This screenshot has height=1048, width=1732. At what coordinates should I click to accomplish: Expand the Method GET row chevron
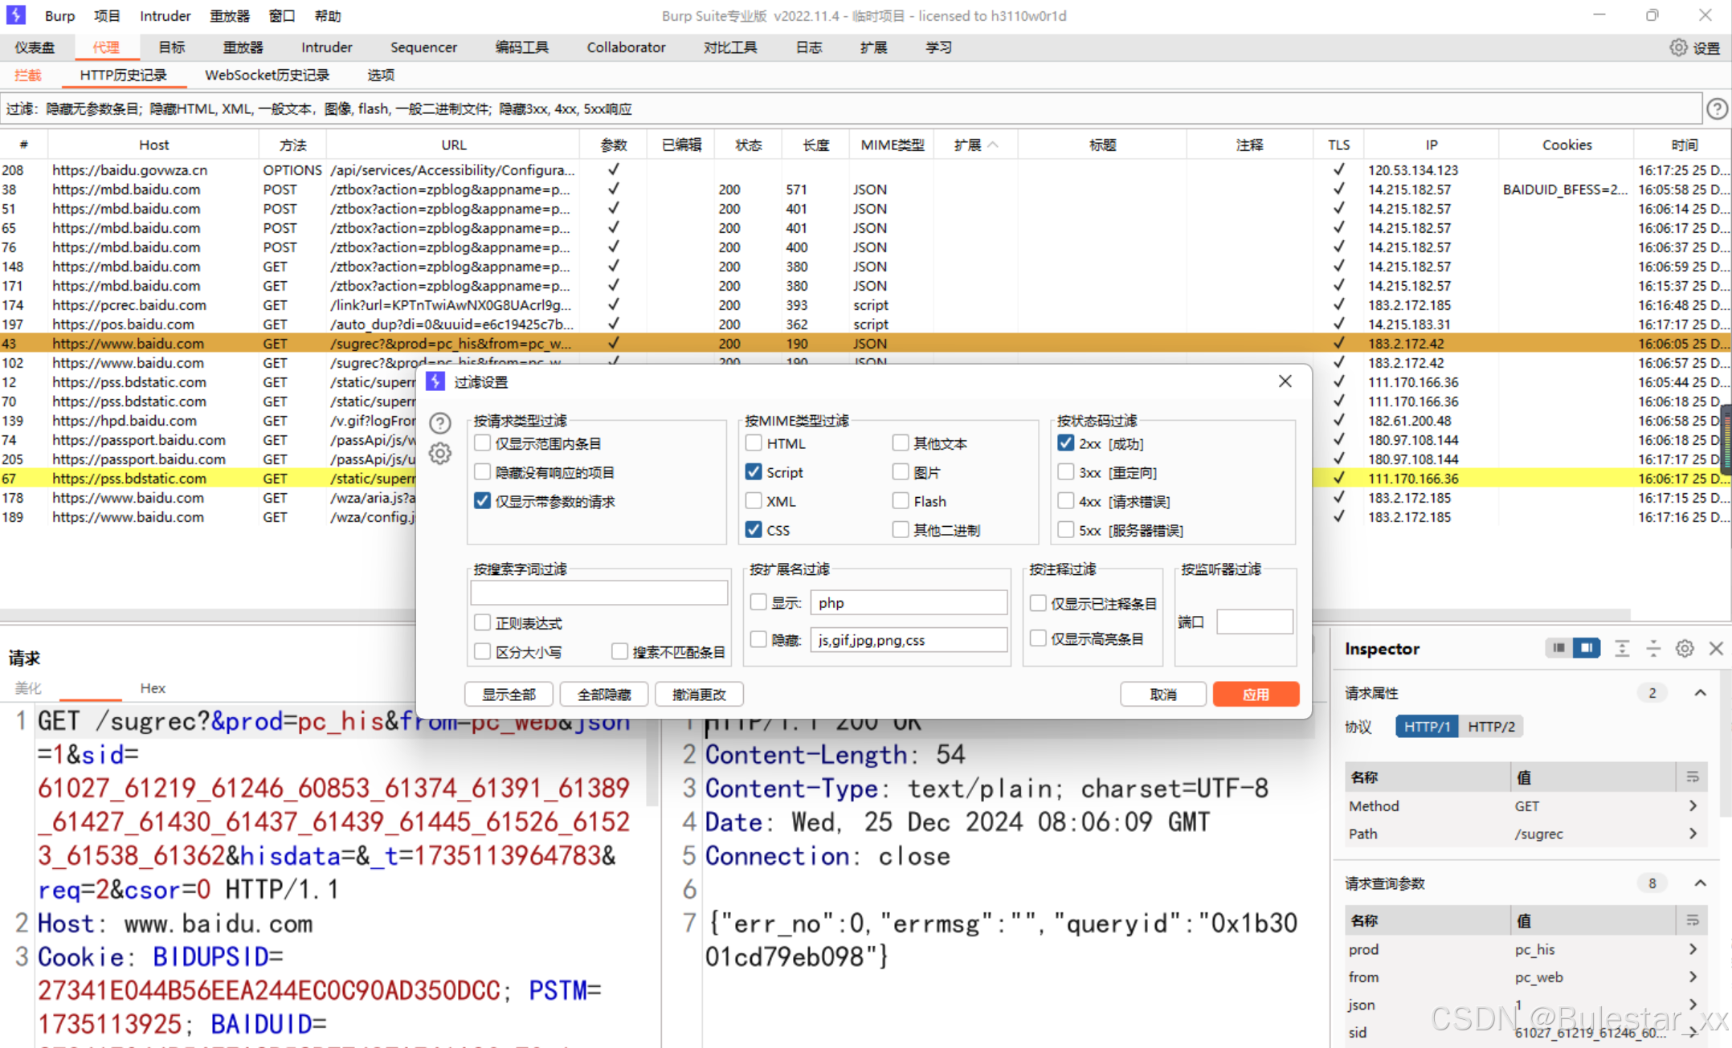[1693, 805]
